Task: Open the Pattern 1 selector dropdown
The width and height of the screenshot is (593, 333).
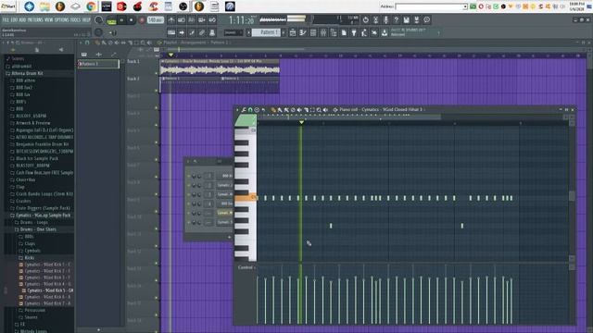Action: [x=267, y=33]
